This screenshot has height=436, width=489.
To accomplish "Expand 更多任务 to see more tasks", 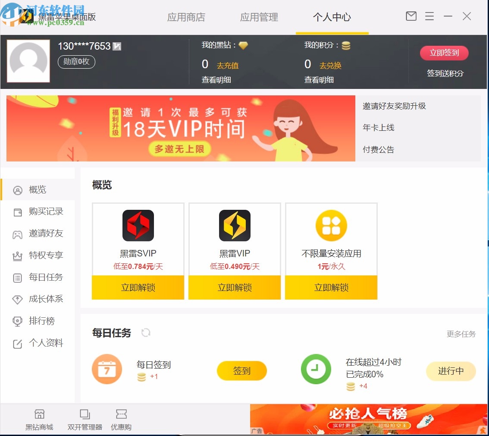I will 461,333.
